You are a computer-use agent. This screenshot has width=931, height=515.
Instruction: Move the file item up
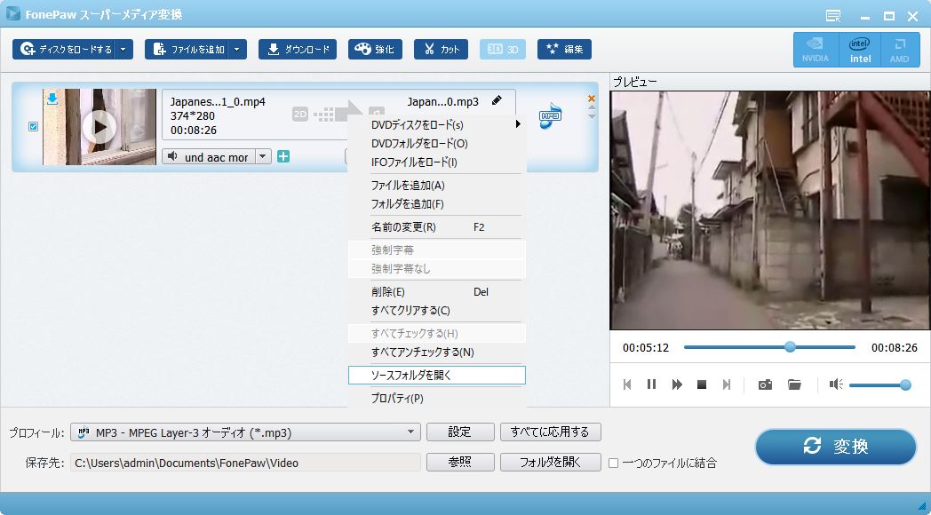point(592,108)
